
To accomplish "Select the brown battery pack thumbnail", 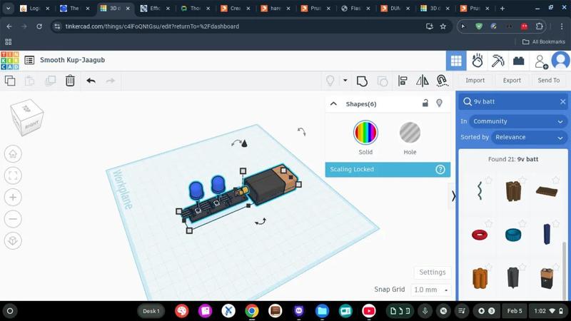I will (513, 191).
